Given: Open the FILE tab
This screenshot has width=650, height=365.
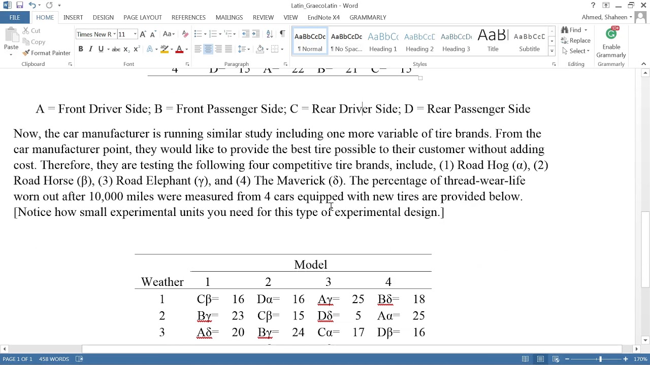Looking at the screenshot, I should [15, 17].
